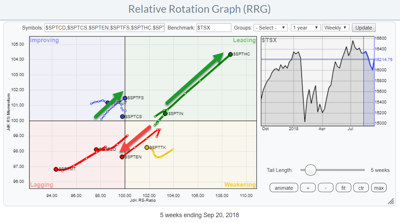Open the Groups Select dropdown
400x223 pixels.
coord(270,27)
